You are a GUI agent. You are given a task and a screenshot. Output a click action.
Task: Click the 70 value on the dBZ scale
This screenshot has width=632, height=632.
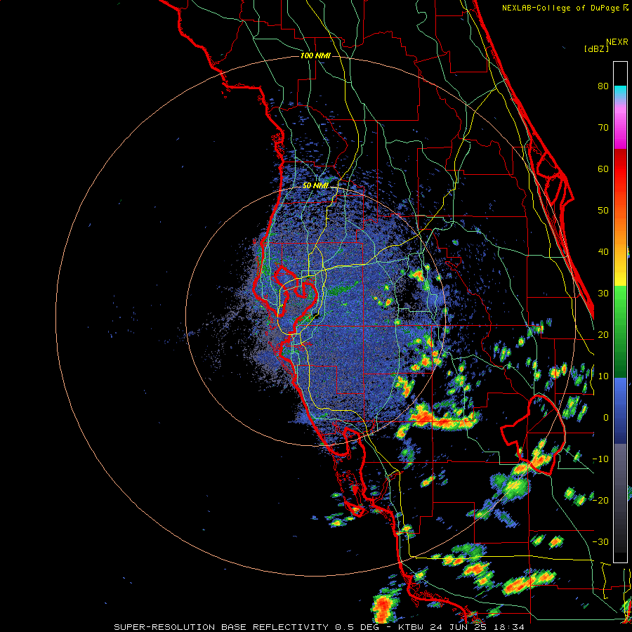(x=603, y=127)
